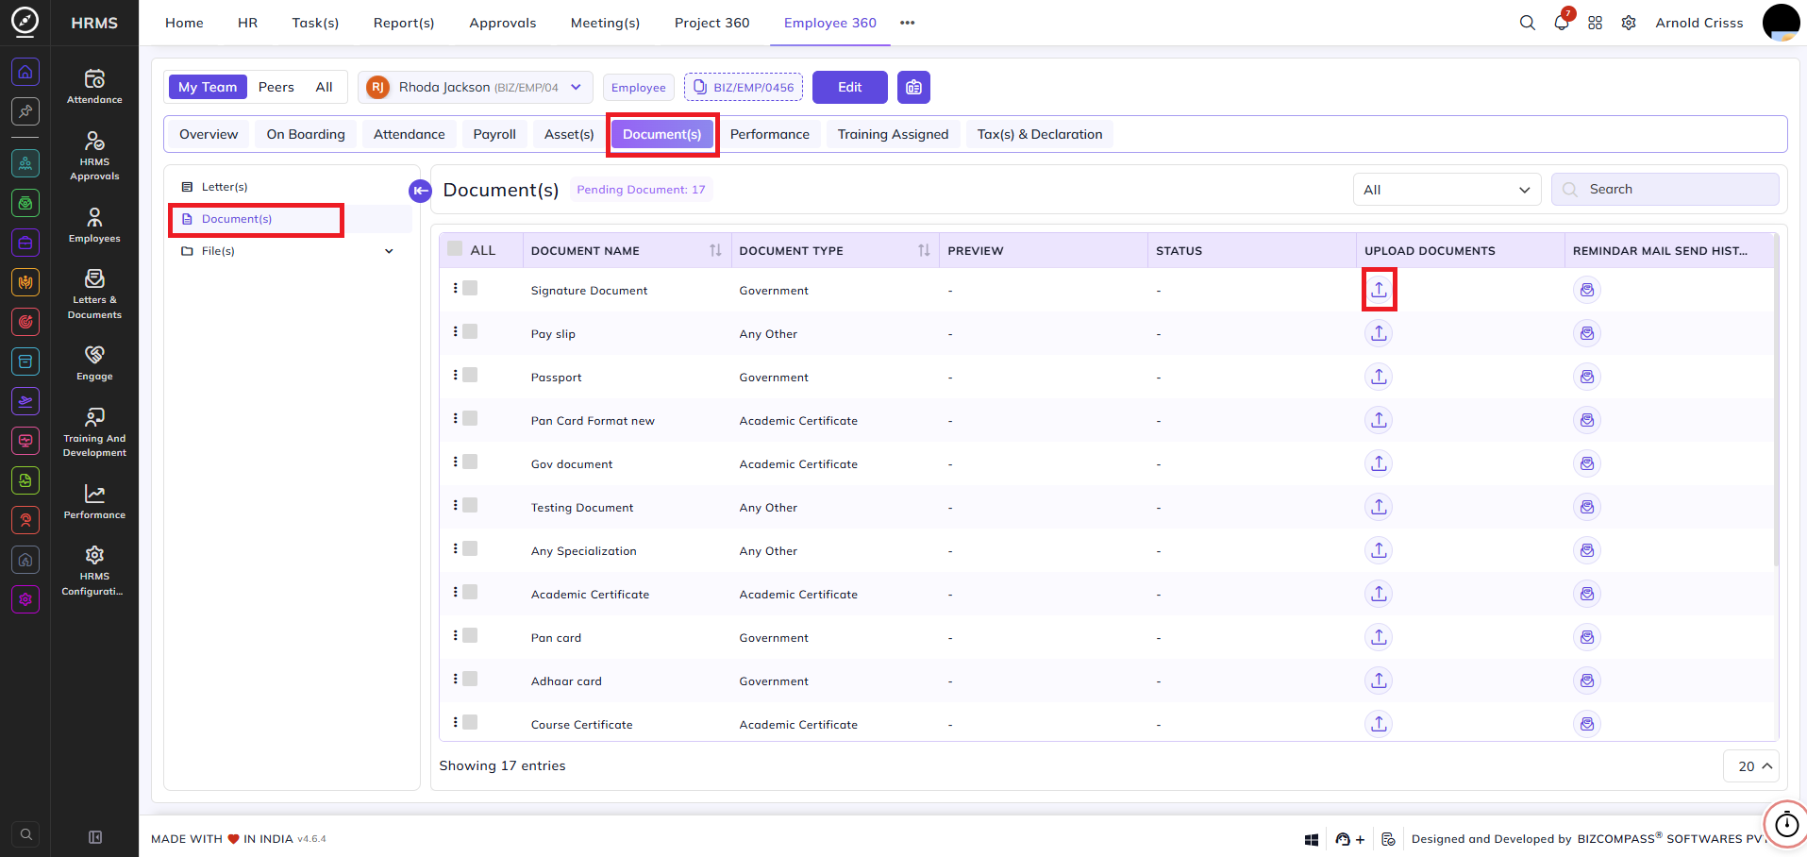The height and width of the screenshot is (857, 1807).
Task: Click the search magnifier in top bar
Action: [x=1527, y=23]
